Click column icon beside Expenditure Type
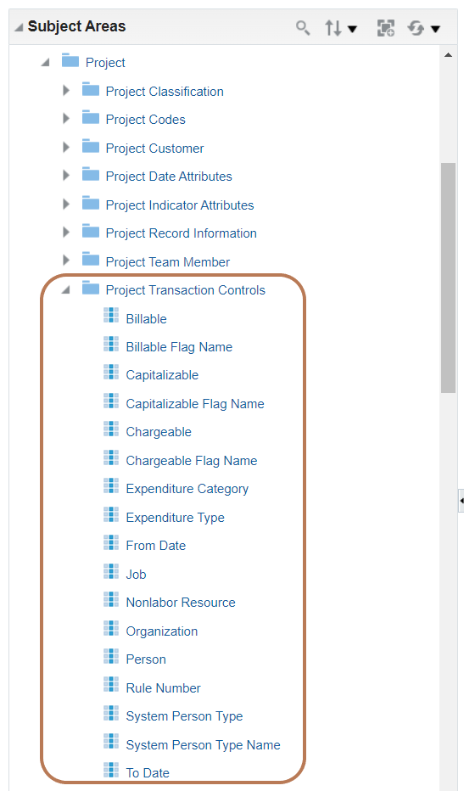Image resolution: width=464 pixels, height=791 pixels. click(111, 514)
